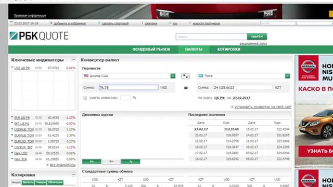Open the target currency dropdown (Тенге)
Viewport: 333px width, 187px height.
(x=287, y=76)
